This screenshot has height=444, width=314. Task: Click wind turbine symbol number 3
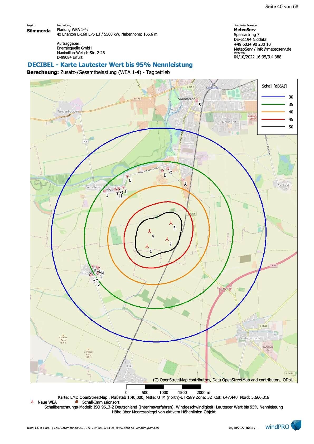click(171, 223)
